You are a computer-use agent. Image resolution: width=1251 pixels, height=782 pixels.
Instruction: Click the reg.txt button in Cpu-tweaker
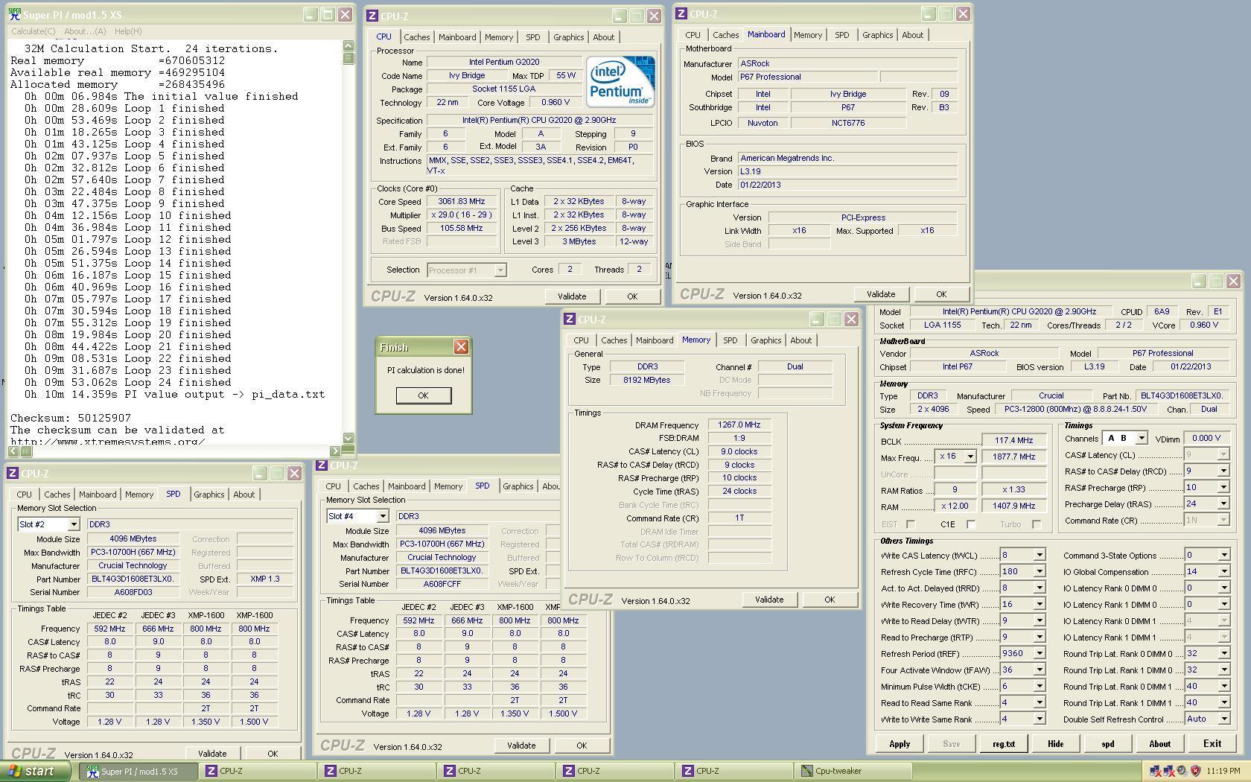1004,744
